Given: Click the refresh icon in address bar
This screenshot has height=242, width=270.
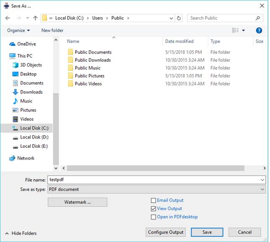Looking at the screenshot, I should click(179, 18).
